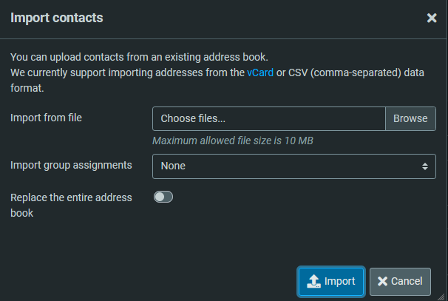Click the X icon on Cancel button
The width and height of the screenshot is (448, 301).
382,281
